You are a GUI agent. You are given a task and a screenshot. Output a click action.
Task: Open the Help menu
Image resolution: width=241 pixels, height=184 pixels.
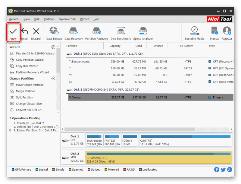(x=96, y=19)
